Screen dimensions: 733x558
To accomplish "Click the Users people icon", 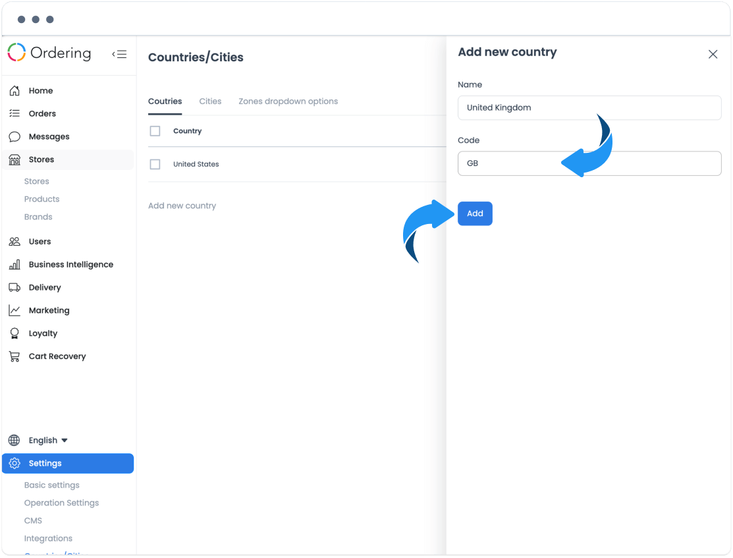I will pyautogui.click(x=14, y=241).
